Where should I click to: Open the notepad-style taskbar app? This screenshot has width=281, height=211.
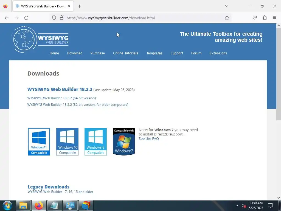(55, 206)
